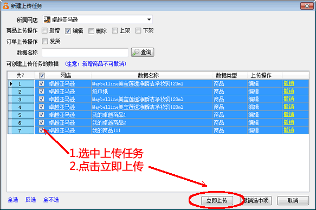Screen dimensions: 316x210
Task: Select the row 1 current-row arrow indicator
Action: click(11, 84)
